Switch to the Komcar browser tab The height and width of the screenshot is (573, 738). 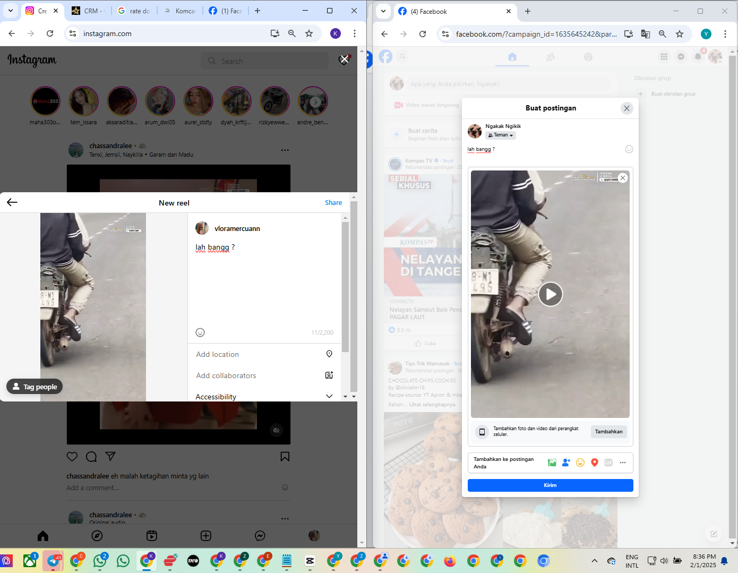click(x=179, y=11)
